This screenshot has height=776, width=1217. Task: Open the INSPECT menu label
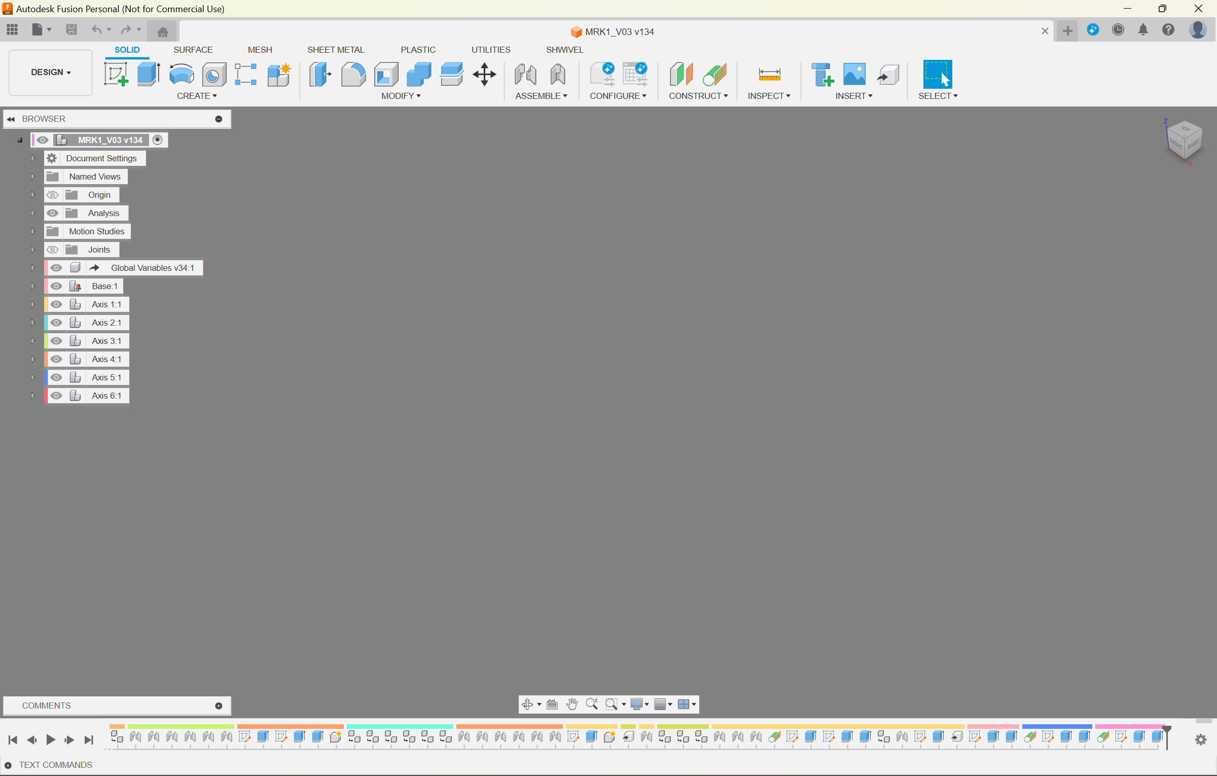(769, 96)
